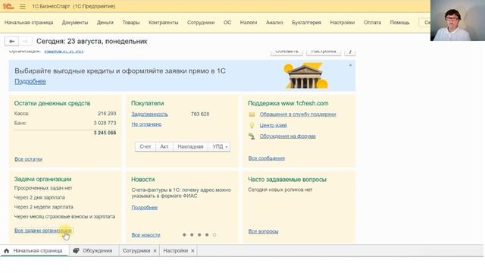Click the Акт button

point(164,146)
